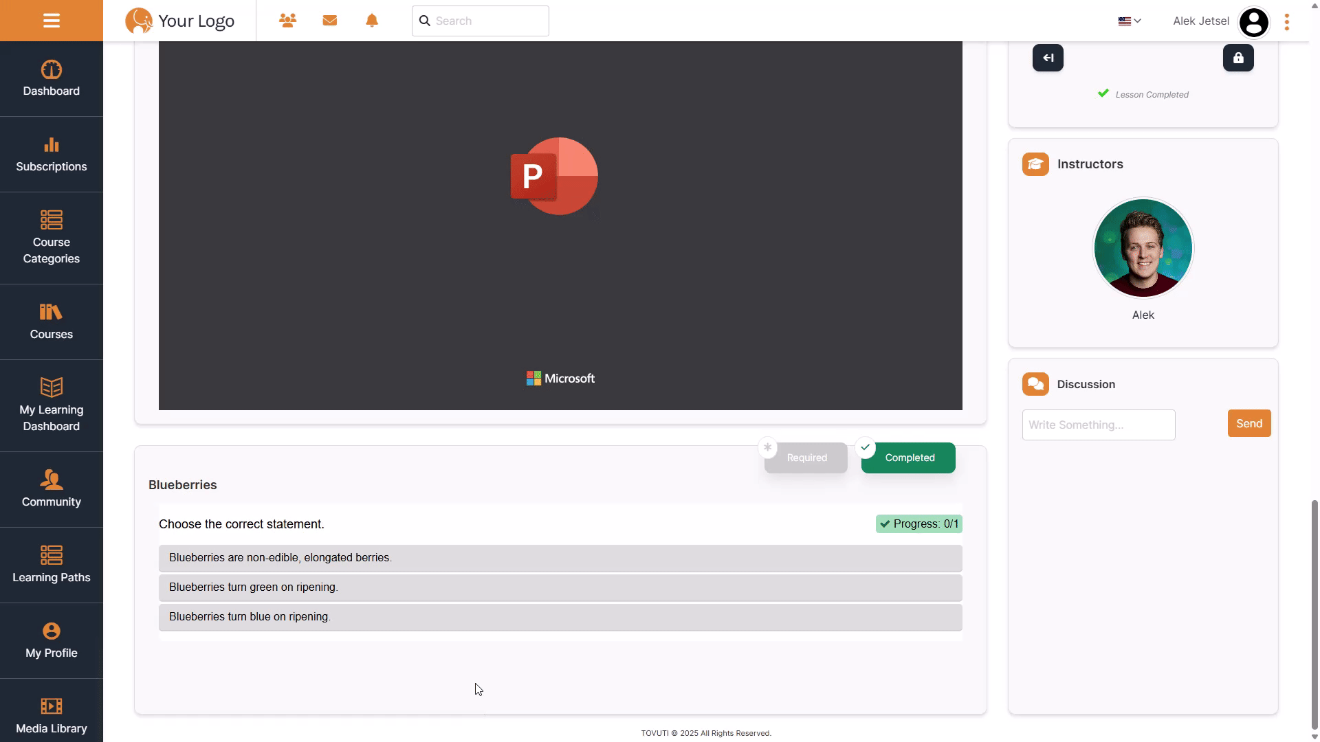Click the Alek Jetsel username
The width and height of the screenshot is (1320, 742).
pos(1201,21)
